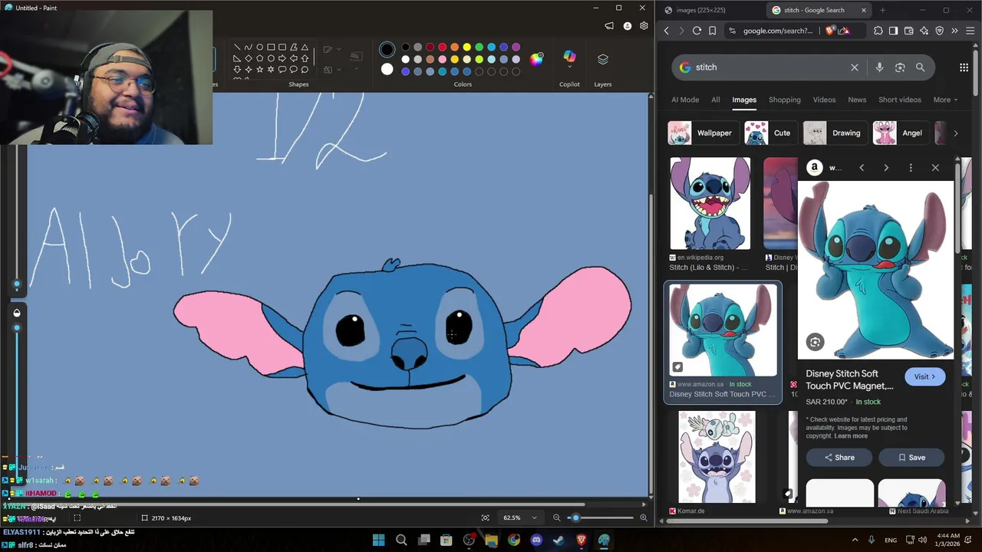Filter images by Wallpaper chip
Image resolution: width=982 pixels, height=552 pixels.
704,133
